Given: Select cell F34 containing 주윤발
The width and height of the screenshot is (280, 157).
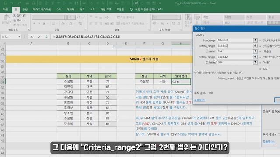Looking at the screenshot, I should [144, 82].
